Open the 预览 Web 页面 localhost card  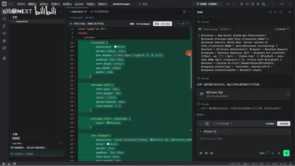click(x=244, y=94)
